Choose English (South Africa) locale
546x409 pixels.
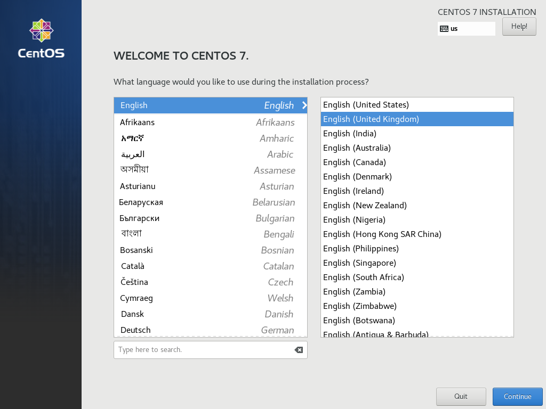[x=417, y=277]
